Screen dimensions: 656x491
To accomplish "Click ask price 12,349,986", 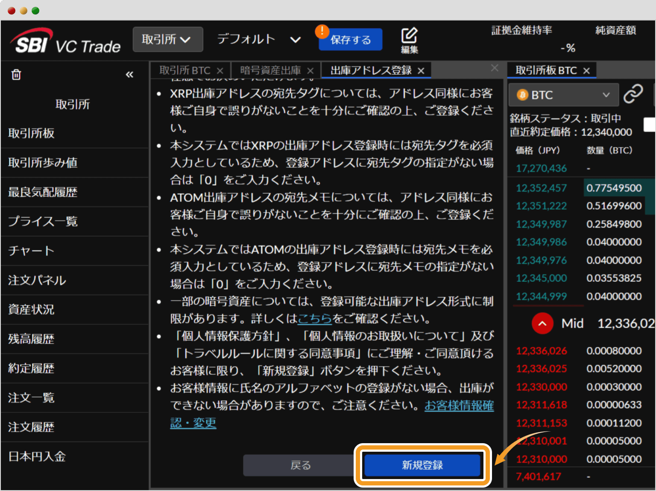I will 541,242.
